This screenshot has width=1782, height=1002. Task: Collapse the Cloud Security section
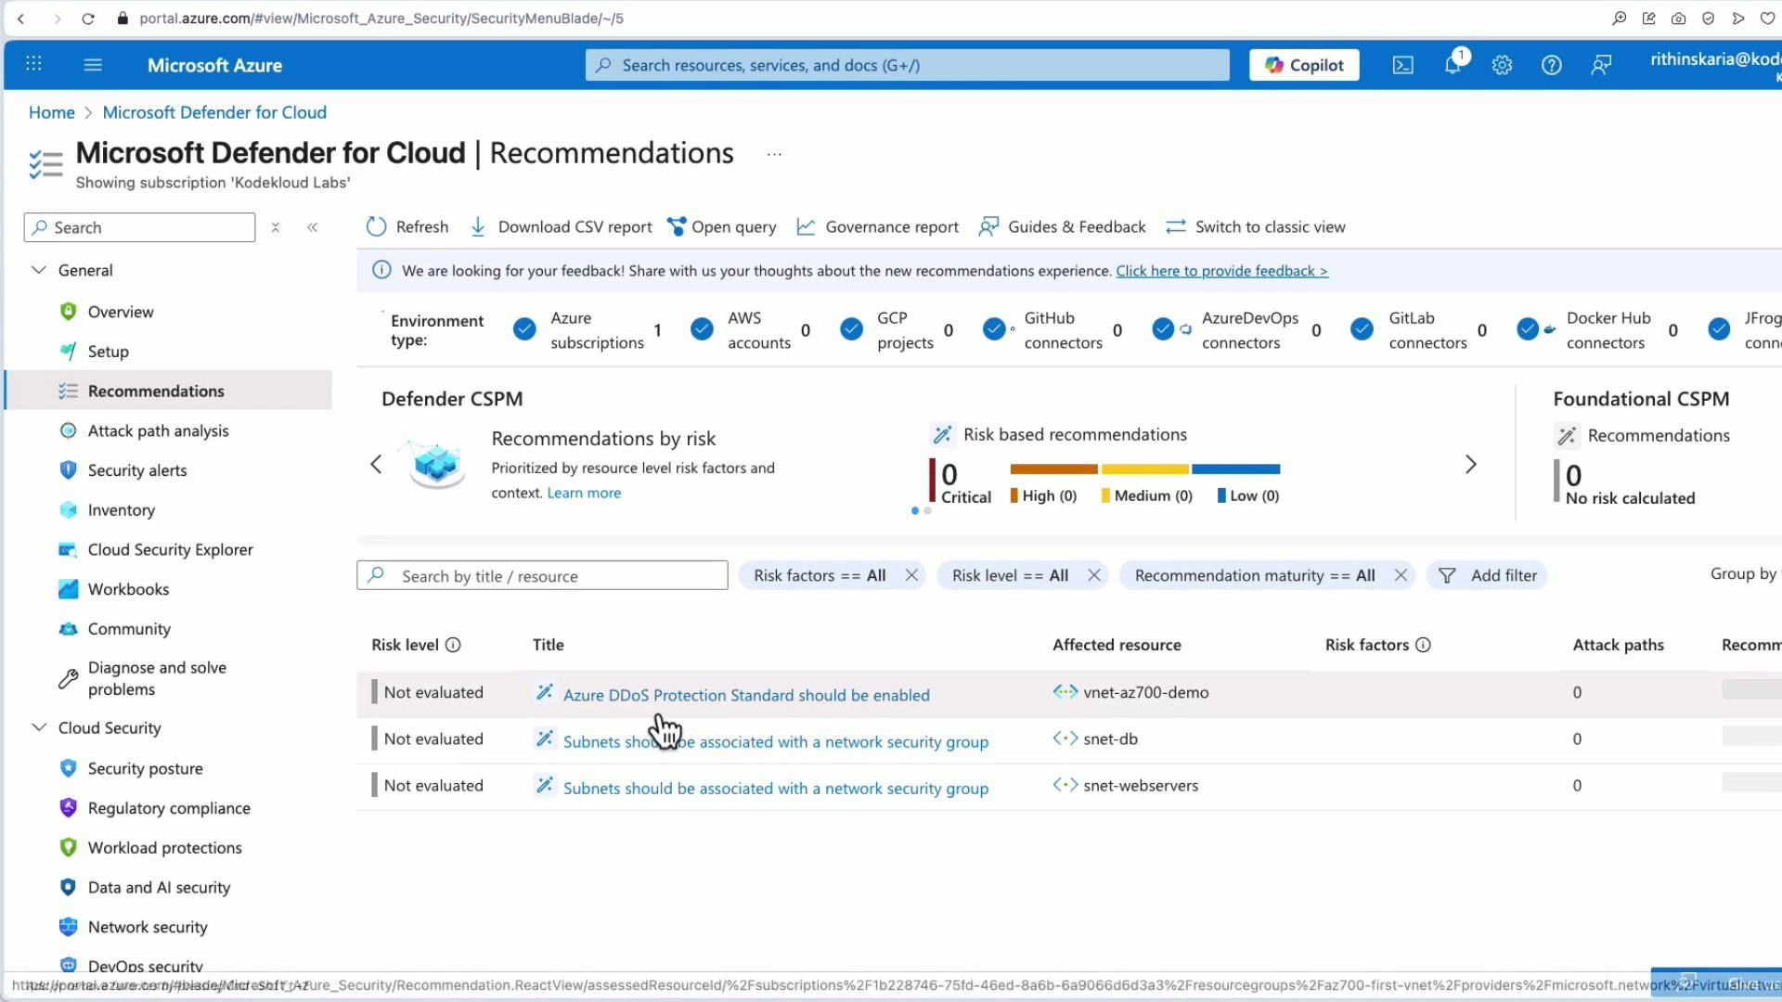pyautogui.click(x=39, y=727)
